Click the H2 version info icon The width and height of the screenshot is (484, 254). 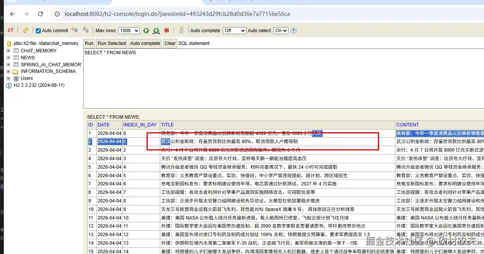(x=9, y=86)
